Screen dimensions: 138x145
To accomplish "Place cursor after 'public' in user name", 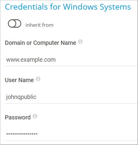I will (x=37, y=97).
